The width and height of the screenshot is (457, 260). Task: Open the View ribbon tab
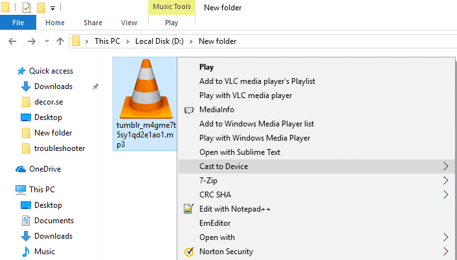[x=129, y=23]
